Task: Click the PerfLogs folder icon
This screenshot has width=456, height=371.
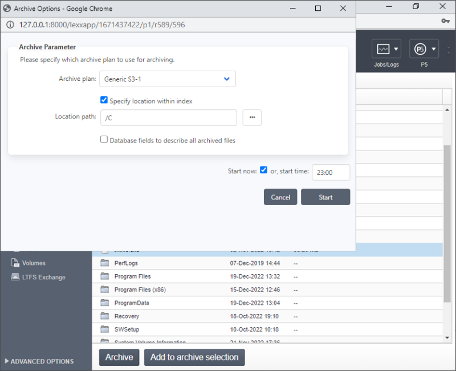Action: click(x=104, y=263)
